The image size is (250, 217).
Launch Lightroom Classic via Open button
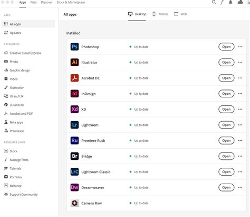tap(226, 171)
